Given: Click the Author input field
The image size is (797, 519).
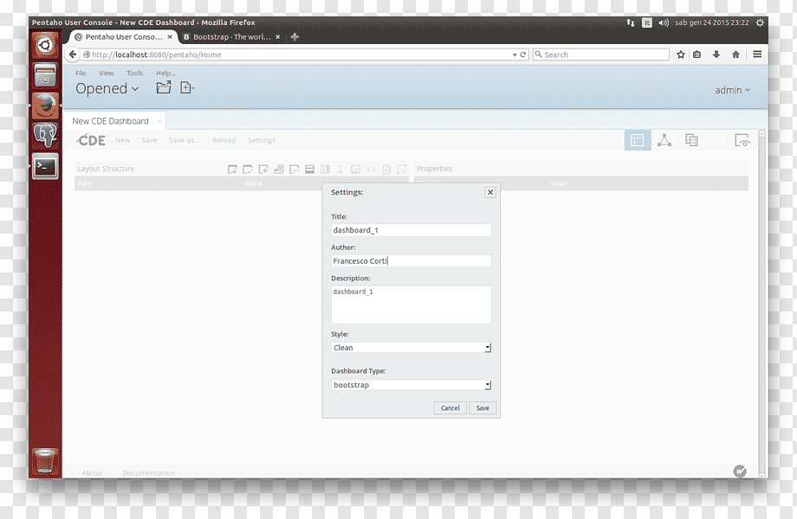Looking at the screenshot, I should pos(411,260).
